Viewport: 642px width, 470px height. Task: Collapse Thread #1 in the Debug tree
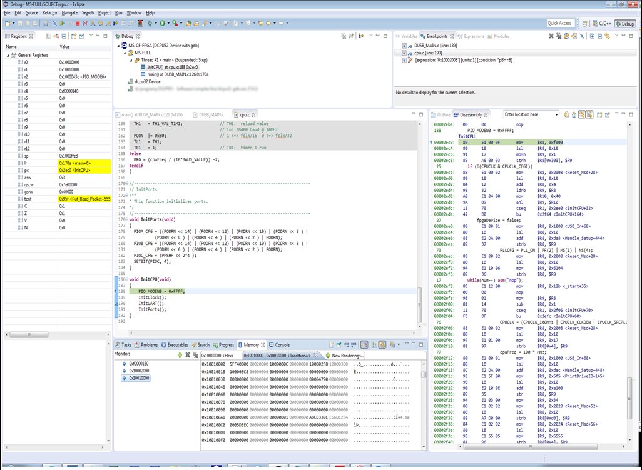point(131,60)
